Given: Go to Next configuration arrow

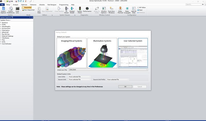Looking at the screenshot, I should [x=140, y=10].
